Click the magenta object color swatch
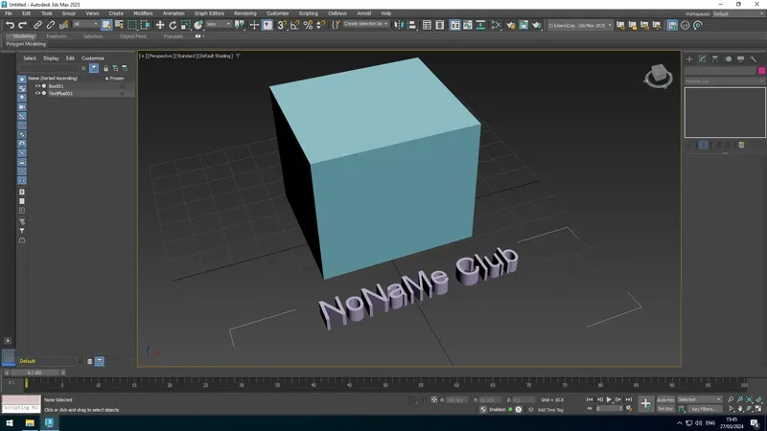767x431 pixels. click(761, 70)
